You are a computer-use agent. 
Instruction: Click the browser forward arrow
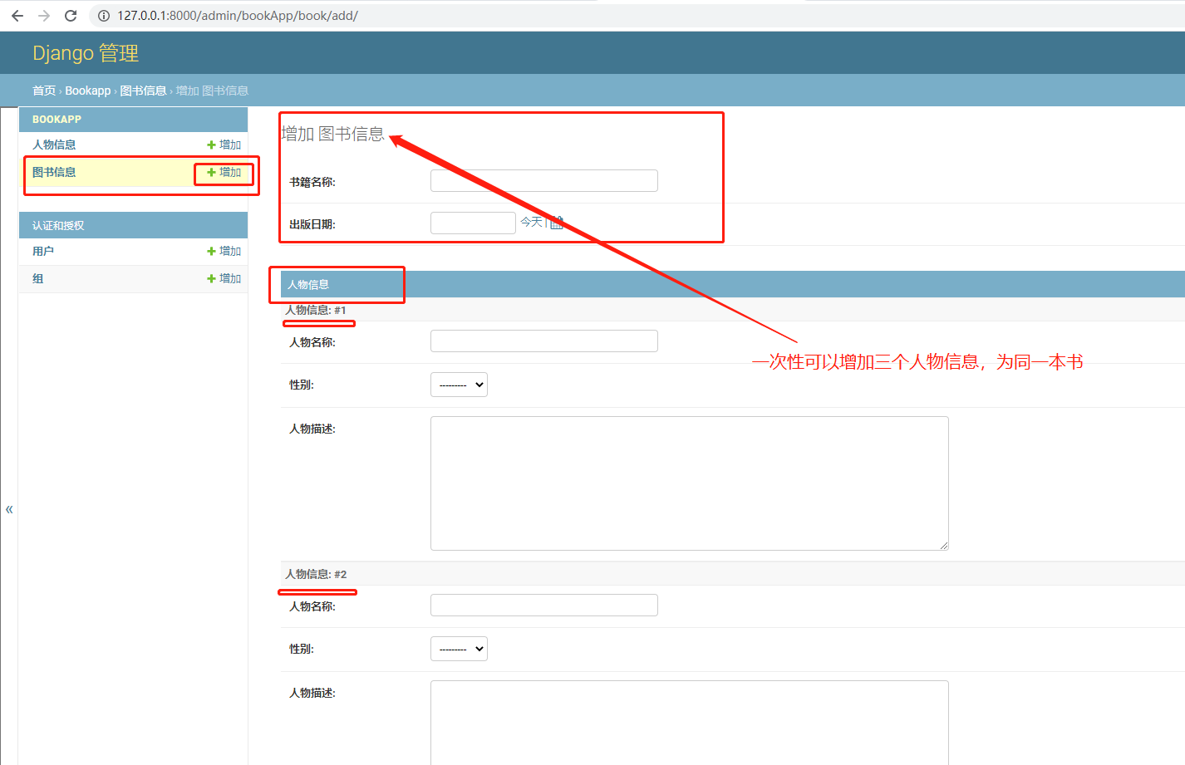pos(44,16)
